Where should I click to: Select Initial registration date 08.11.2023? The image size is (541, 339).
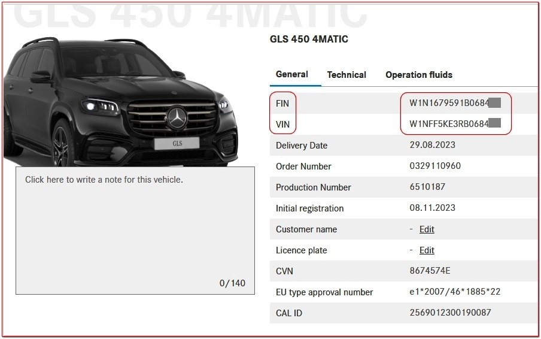click(x=432, y=207)
